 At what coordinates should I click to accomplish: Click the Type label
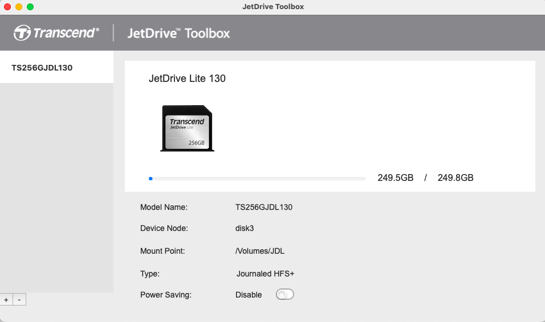click(x=150, y=274)
